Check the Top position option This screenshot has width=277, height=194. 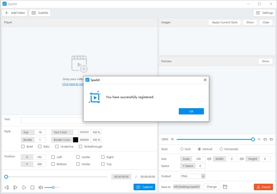click(103, 164)
